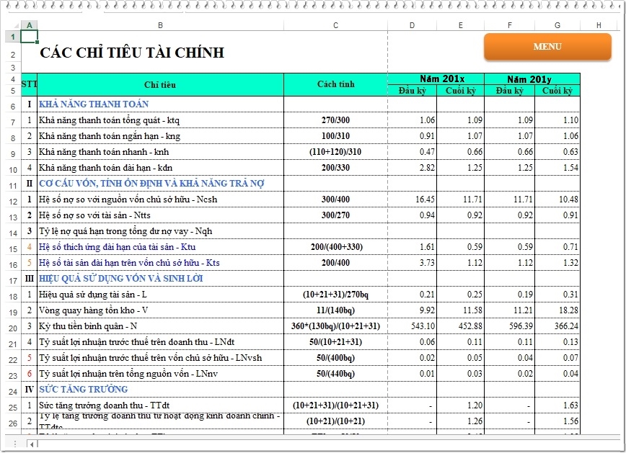Click the value 2.82
626x453 pixels.
click(427, 168)
